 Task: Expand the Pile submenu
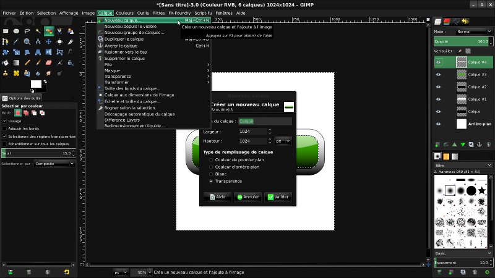pos(153,65)
